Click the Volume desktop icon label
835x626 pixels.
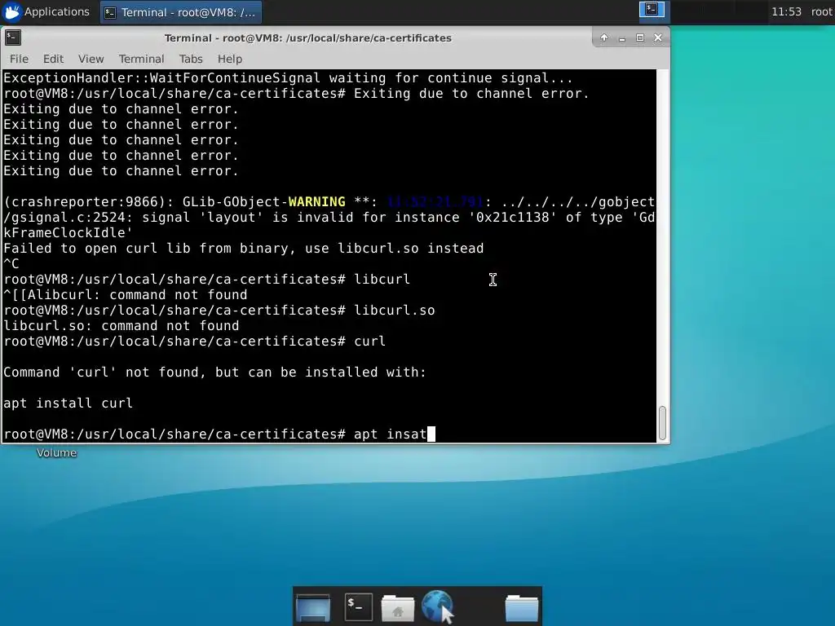(56, 453)
